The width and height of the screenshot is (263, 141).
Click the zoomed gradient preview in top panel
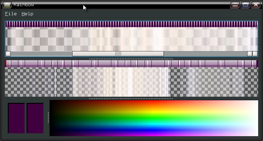(131, 39)
